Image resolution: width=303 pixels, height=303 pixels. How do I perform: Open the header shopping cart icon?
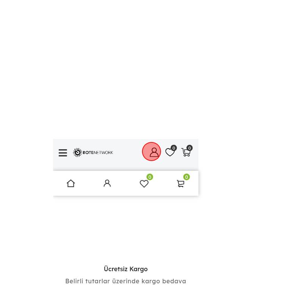click(186, 152)
